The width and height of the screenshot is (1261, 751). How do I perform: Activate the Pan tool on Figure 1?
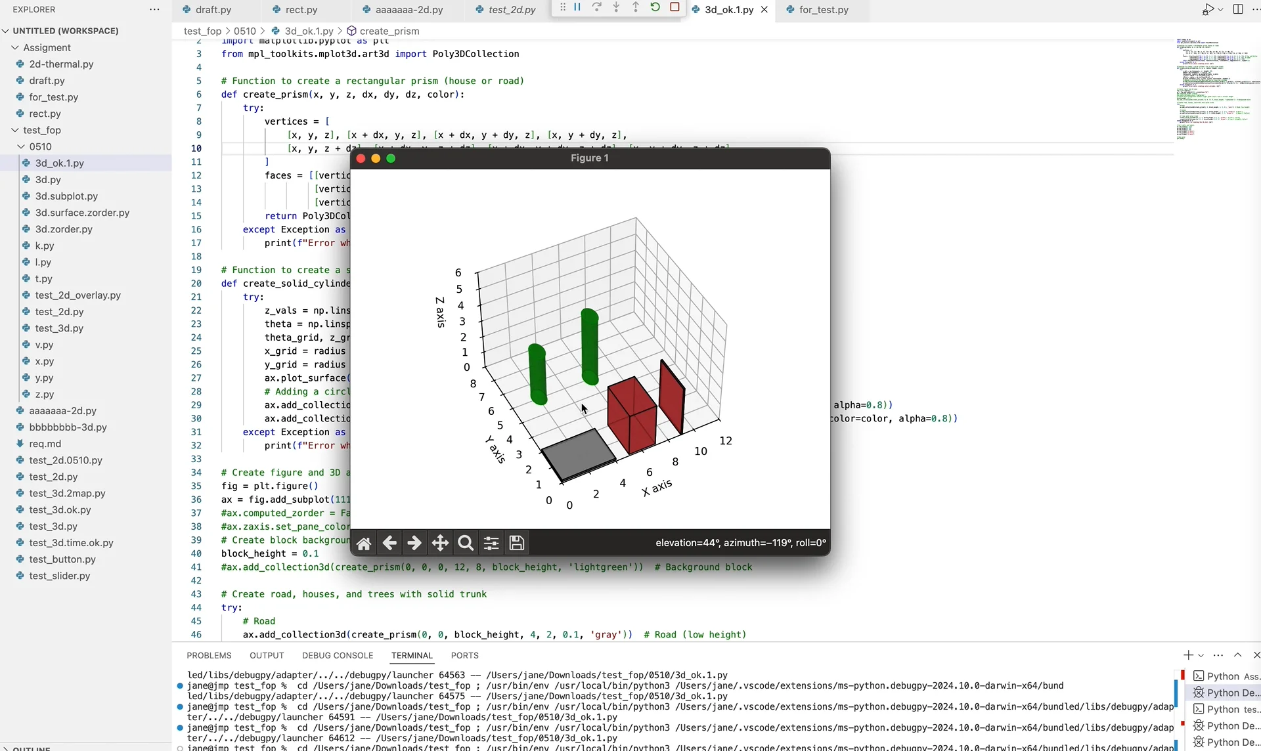click(x=440, y=543)
